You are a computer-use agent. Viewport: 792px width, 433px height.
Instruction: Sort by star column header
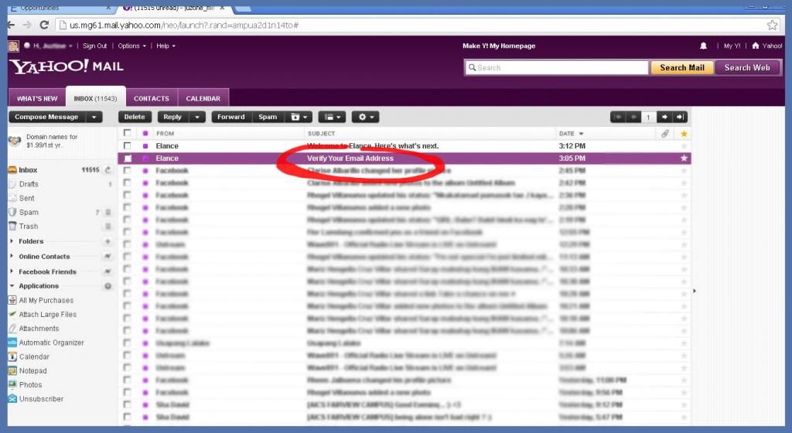pos(684,134)
